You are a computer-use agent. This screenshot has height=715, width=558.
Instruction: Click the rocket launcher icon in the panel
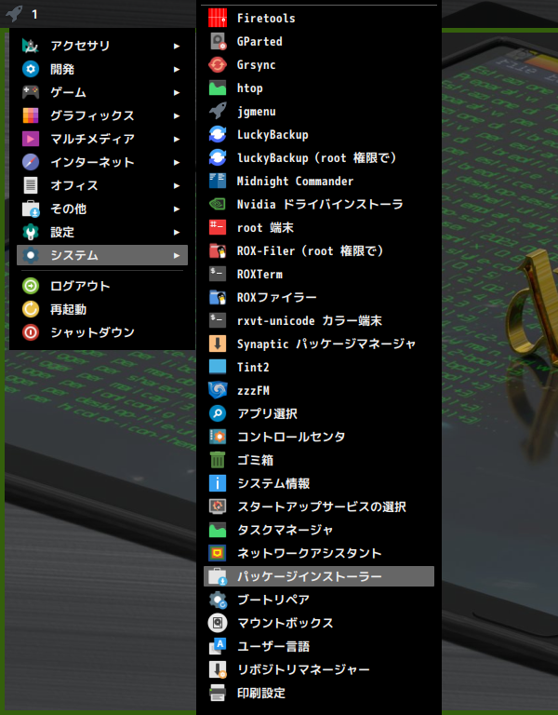coord(14,13)
